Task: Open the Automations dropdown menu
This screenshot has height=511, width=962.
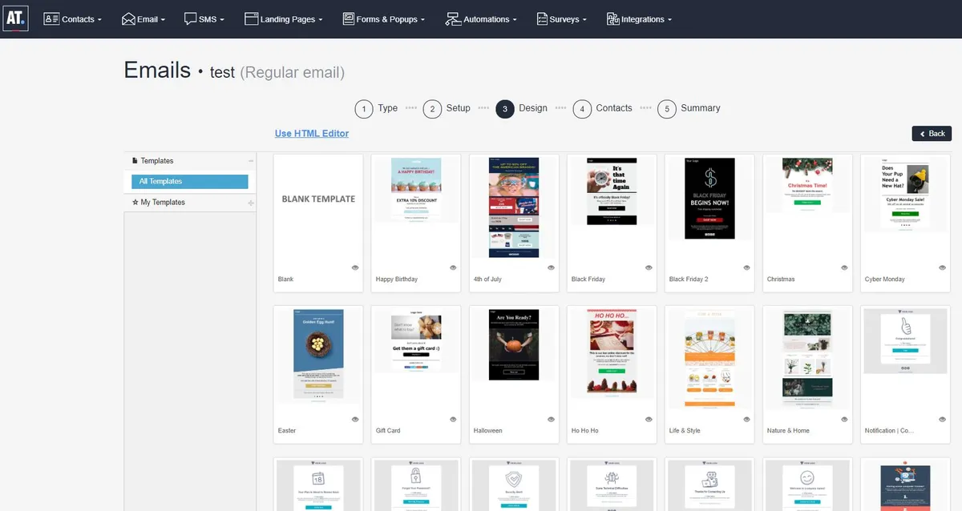Action: click(481, 19)
